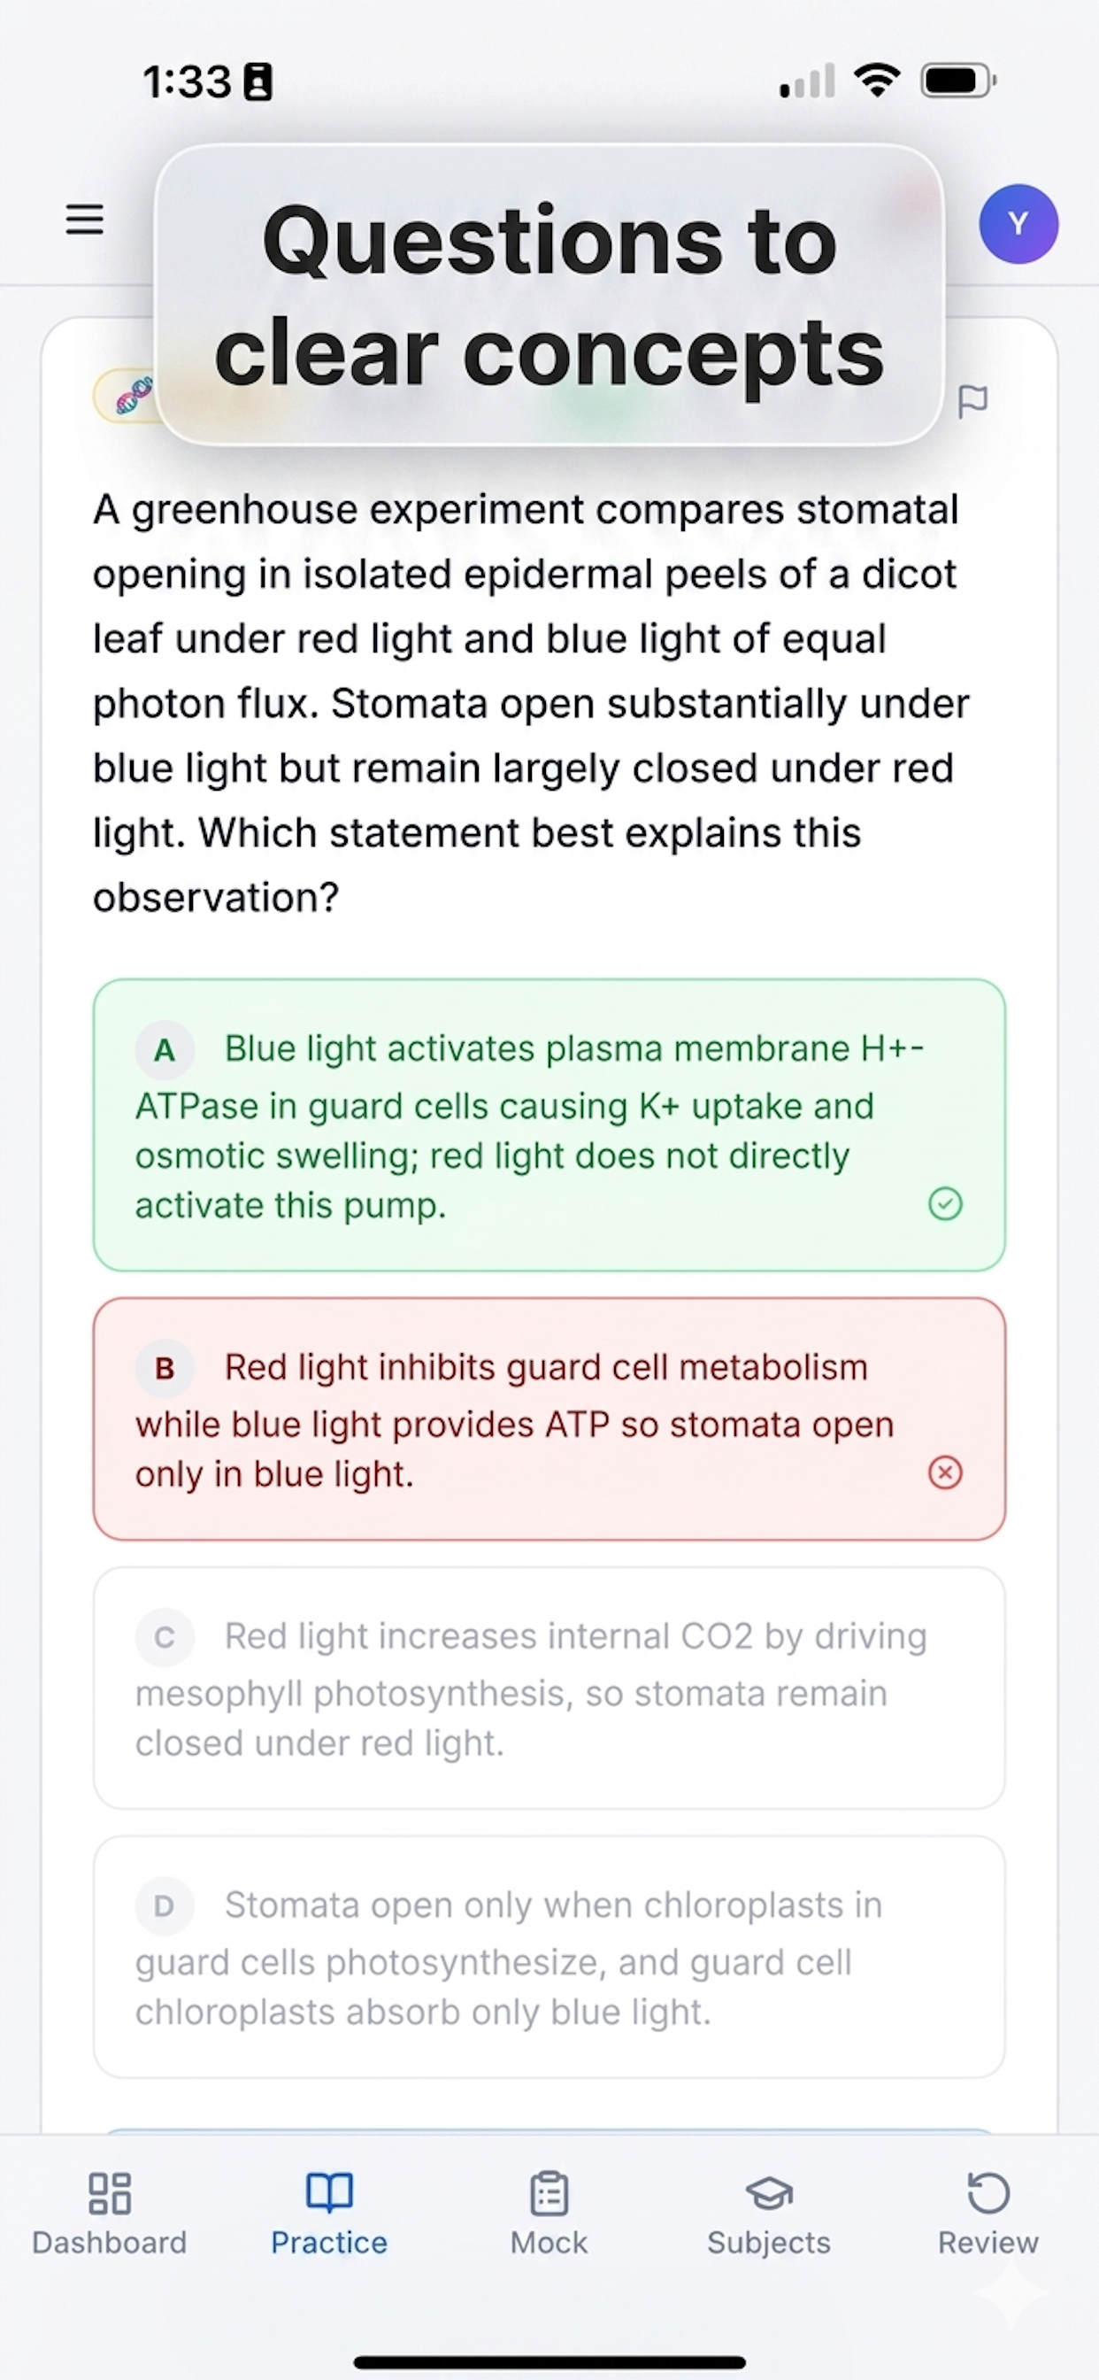Select option A about H+-ATPase activation

549,1125
